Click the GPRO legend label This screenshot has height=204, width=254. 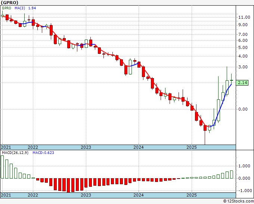6,8
